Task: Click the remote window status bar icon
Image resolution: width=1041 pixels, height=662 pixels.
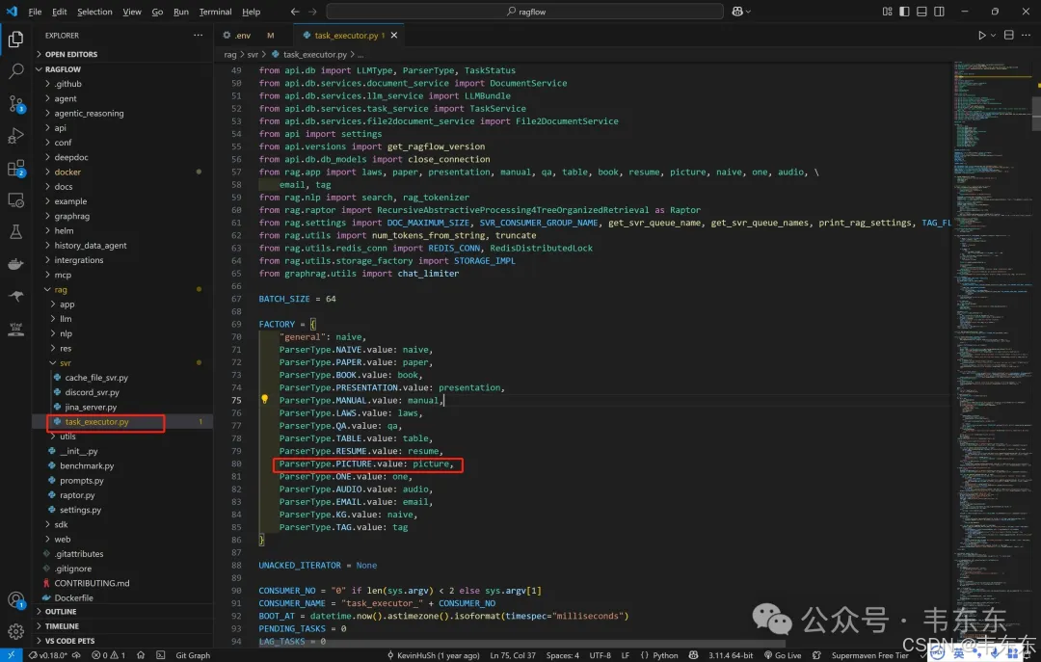Action: [12, 654]
